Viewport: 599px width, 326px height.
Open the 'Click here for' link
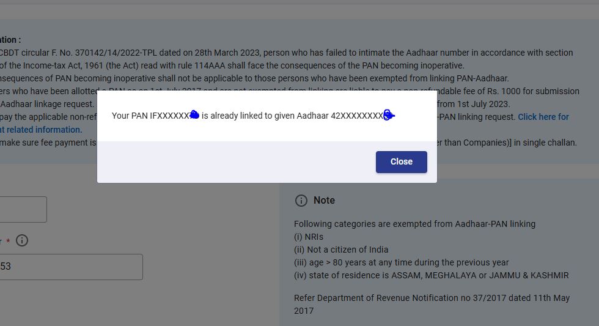[543, 117]
